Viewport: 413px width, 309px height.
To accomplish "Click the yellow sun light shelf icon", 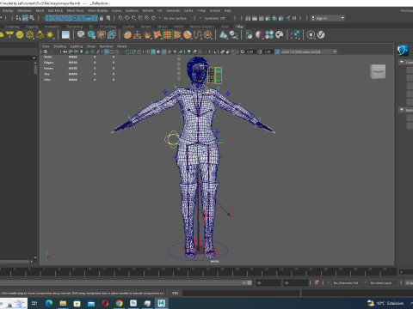I will pyautogui.click(x=50, y=35).
